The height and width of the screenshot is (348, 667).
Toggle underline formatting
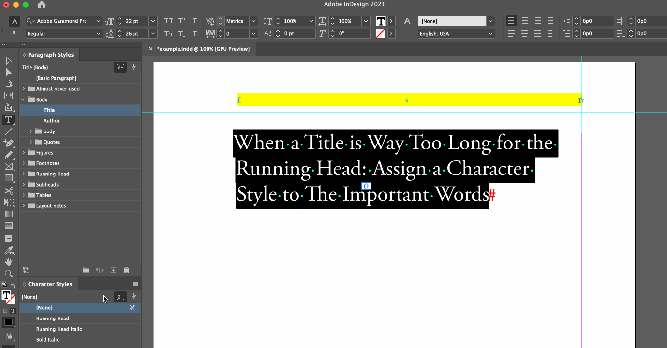pos(194,21)
